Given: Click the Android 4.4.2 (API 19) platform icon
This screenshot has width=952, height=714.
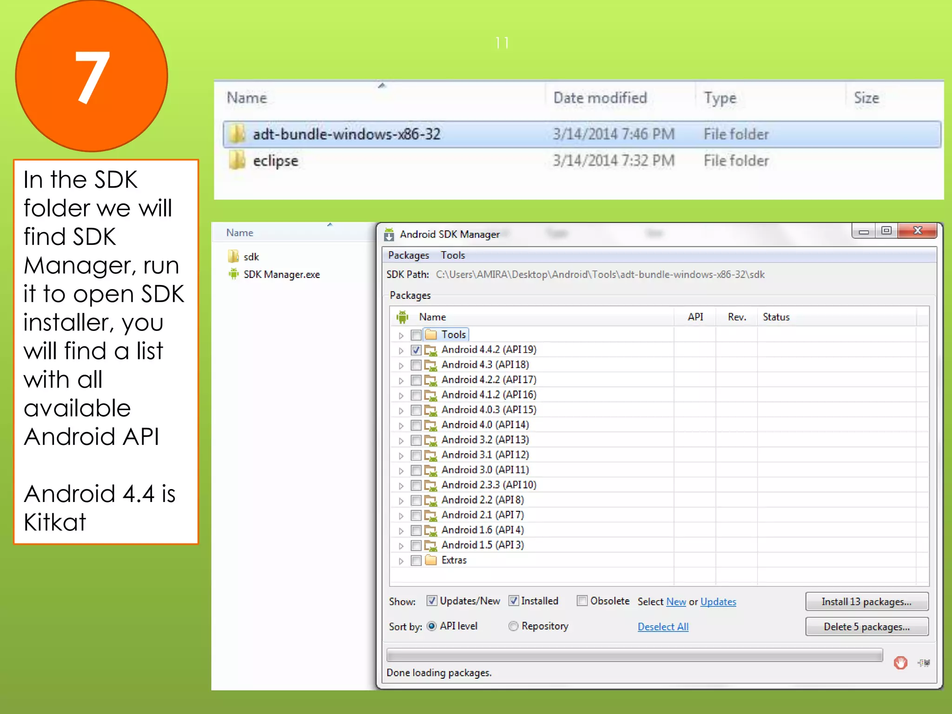Looking at the screenshot, I should coord(431,350).
